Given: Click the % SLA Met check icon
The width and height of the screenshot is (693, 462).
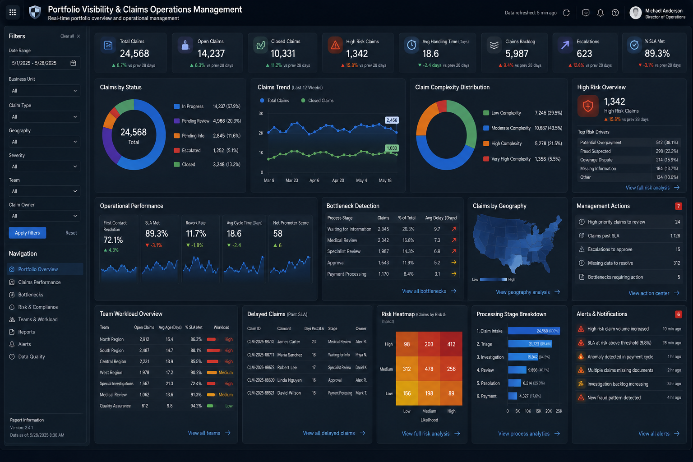Looking at the screenshot, I should 634,45.
